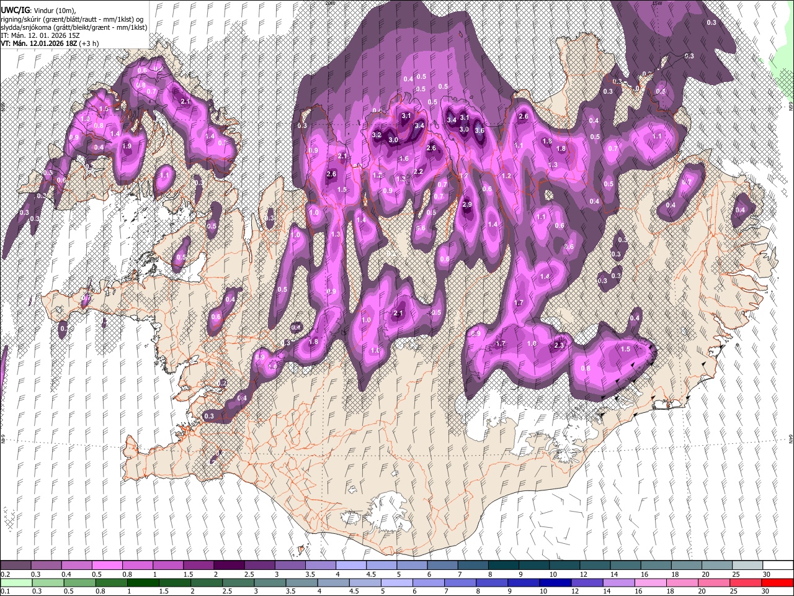This screenshot has width=794, height=596.
Task: Click the lavender snow swatch between 4 and 4.5
Action: point(350,565)
